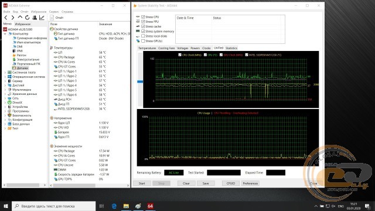Select Электропитание tree item
Image resolution: width=375 pixels, height=211 pixels.
(x=28, y=60)
